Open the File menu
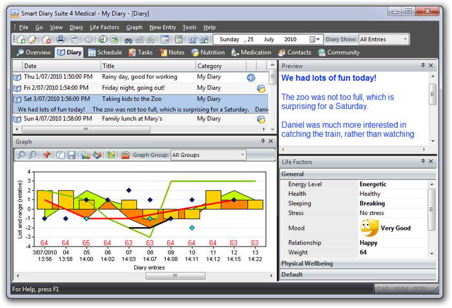The image size is (452, 308). (x=24, y=27)
